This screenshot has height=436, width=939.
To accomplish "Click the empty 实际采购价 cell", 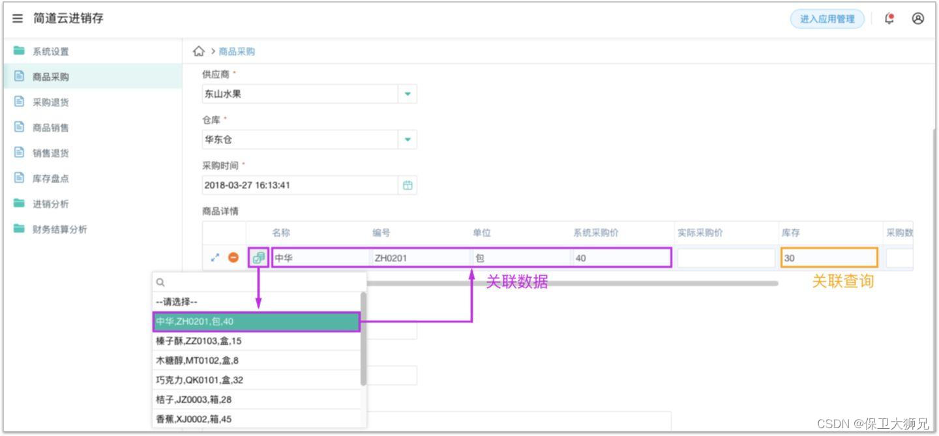I will click(x=726, y=258).
